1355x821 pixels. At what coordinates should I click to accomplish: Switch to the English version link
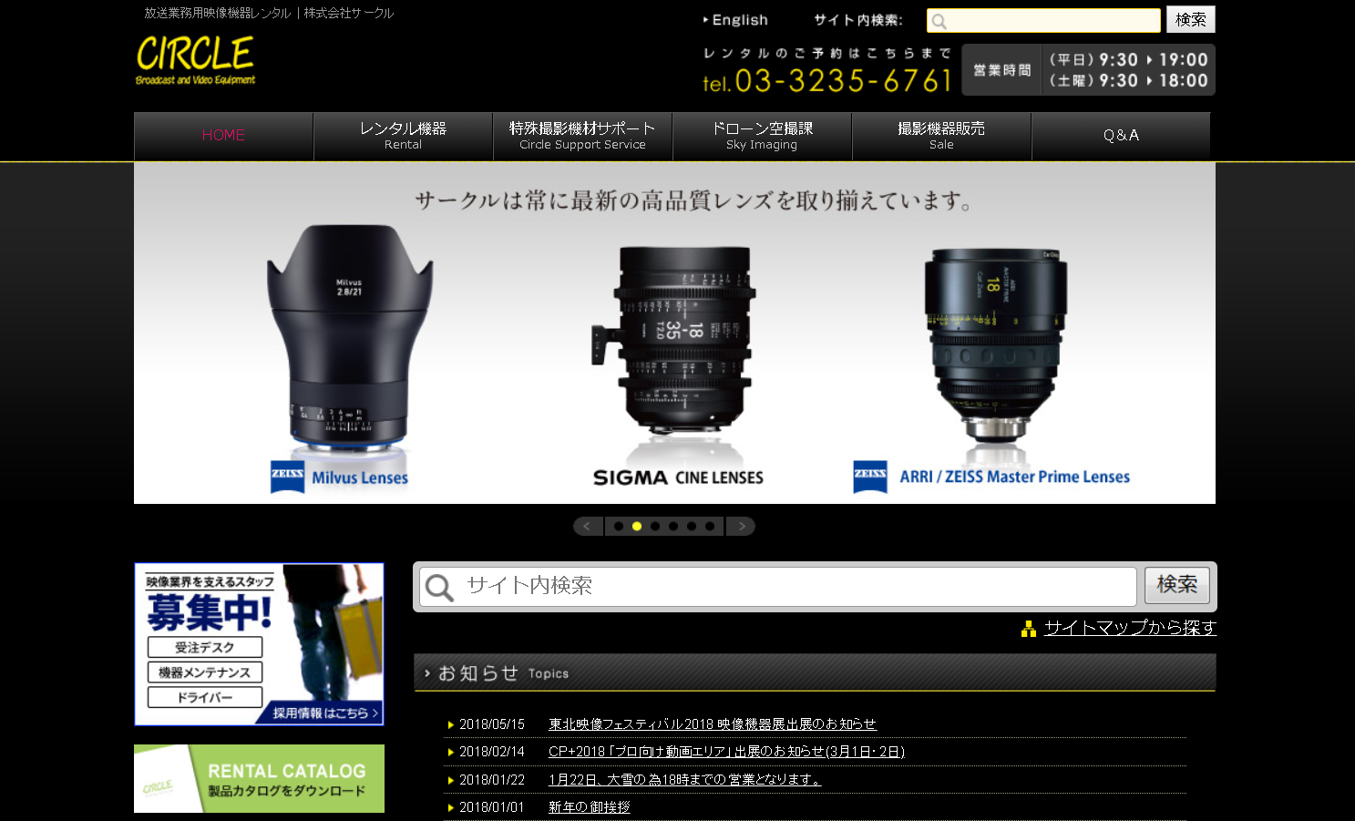pos(735,20)
